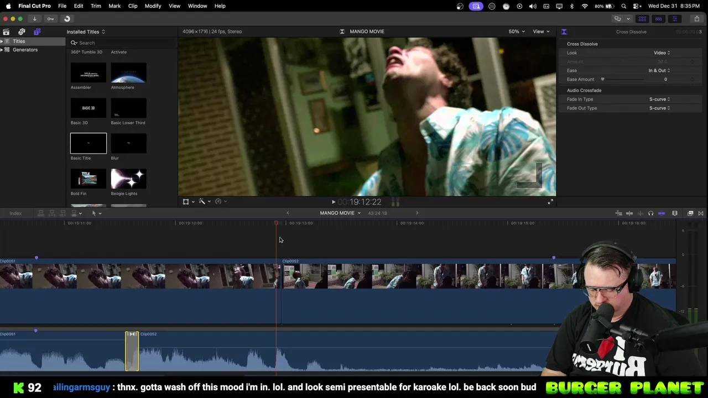
Task: Open the Transitions browser bowtie icon
Action: (701, 213)
